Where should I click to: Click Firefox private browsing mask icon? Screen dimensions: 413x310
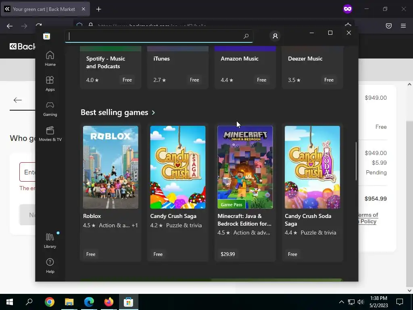[347, 9]
